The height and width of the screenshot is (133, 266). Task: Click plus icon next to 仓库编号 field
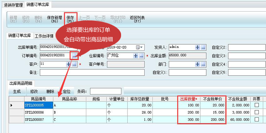pos(135,56)
